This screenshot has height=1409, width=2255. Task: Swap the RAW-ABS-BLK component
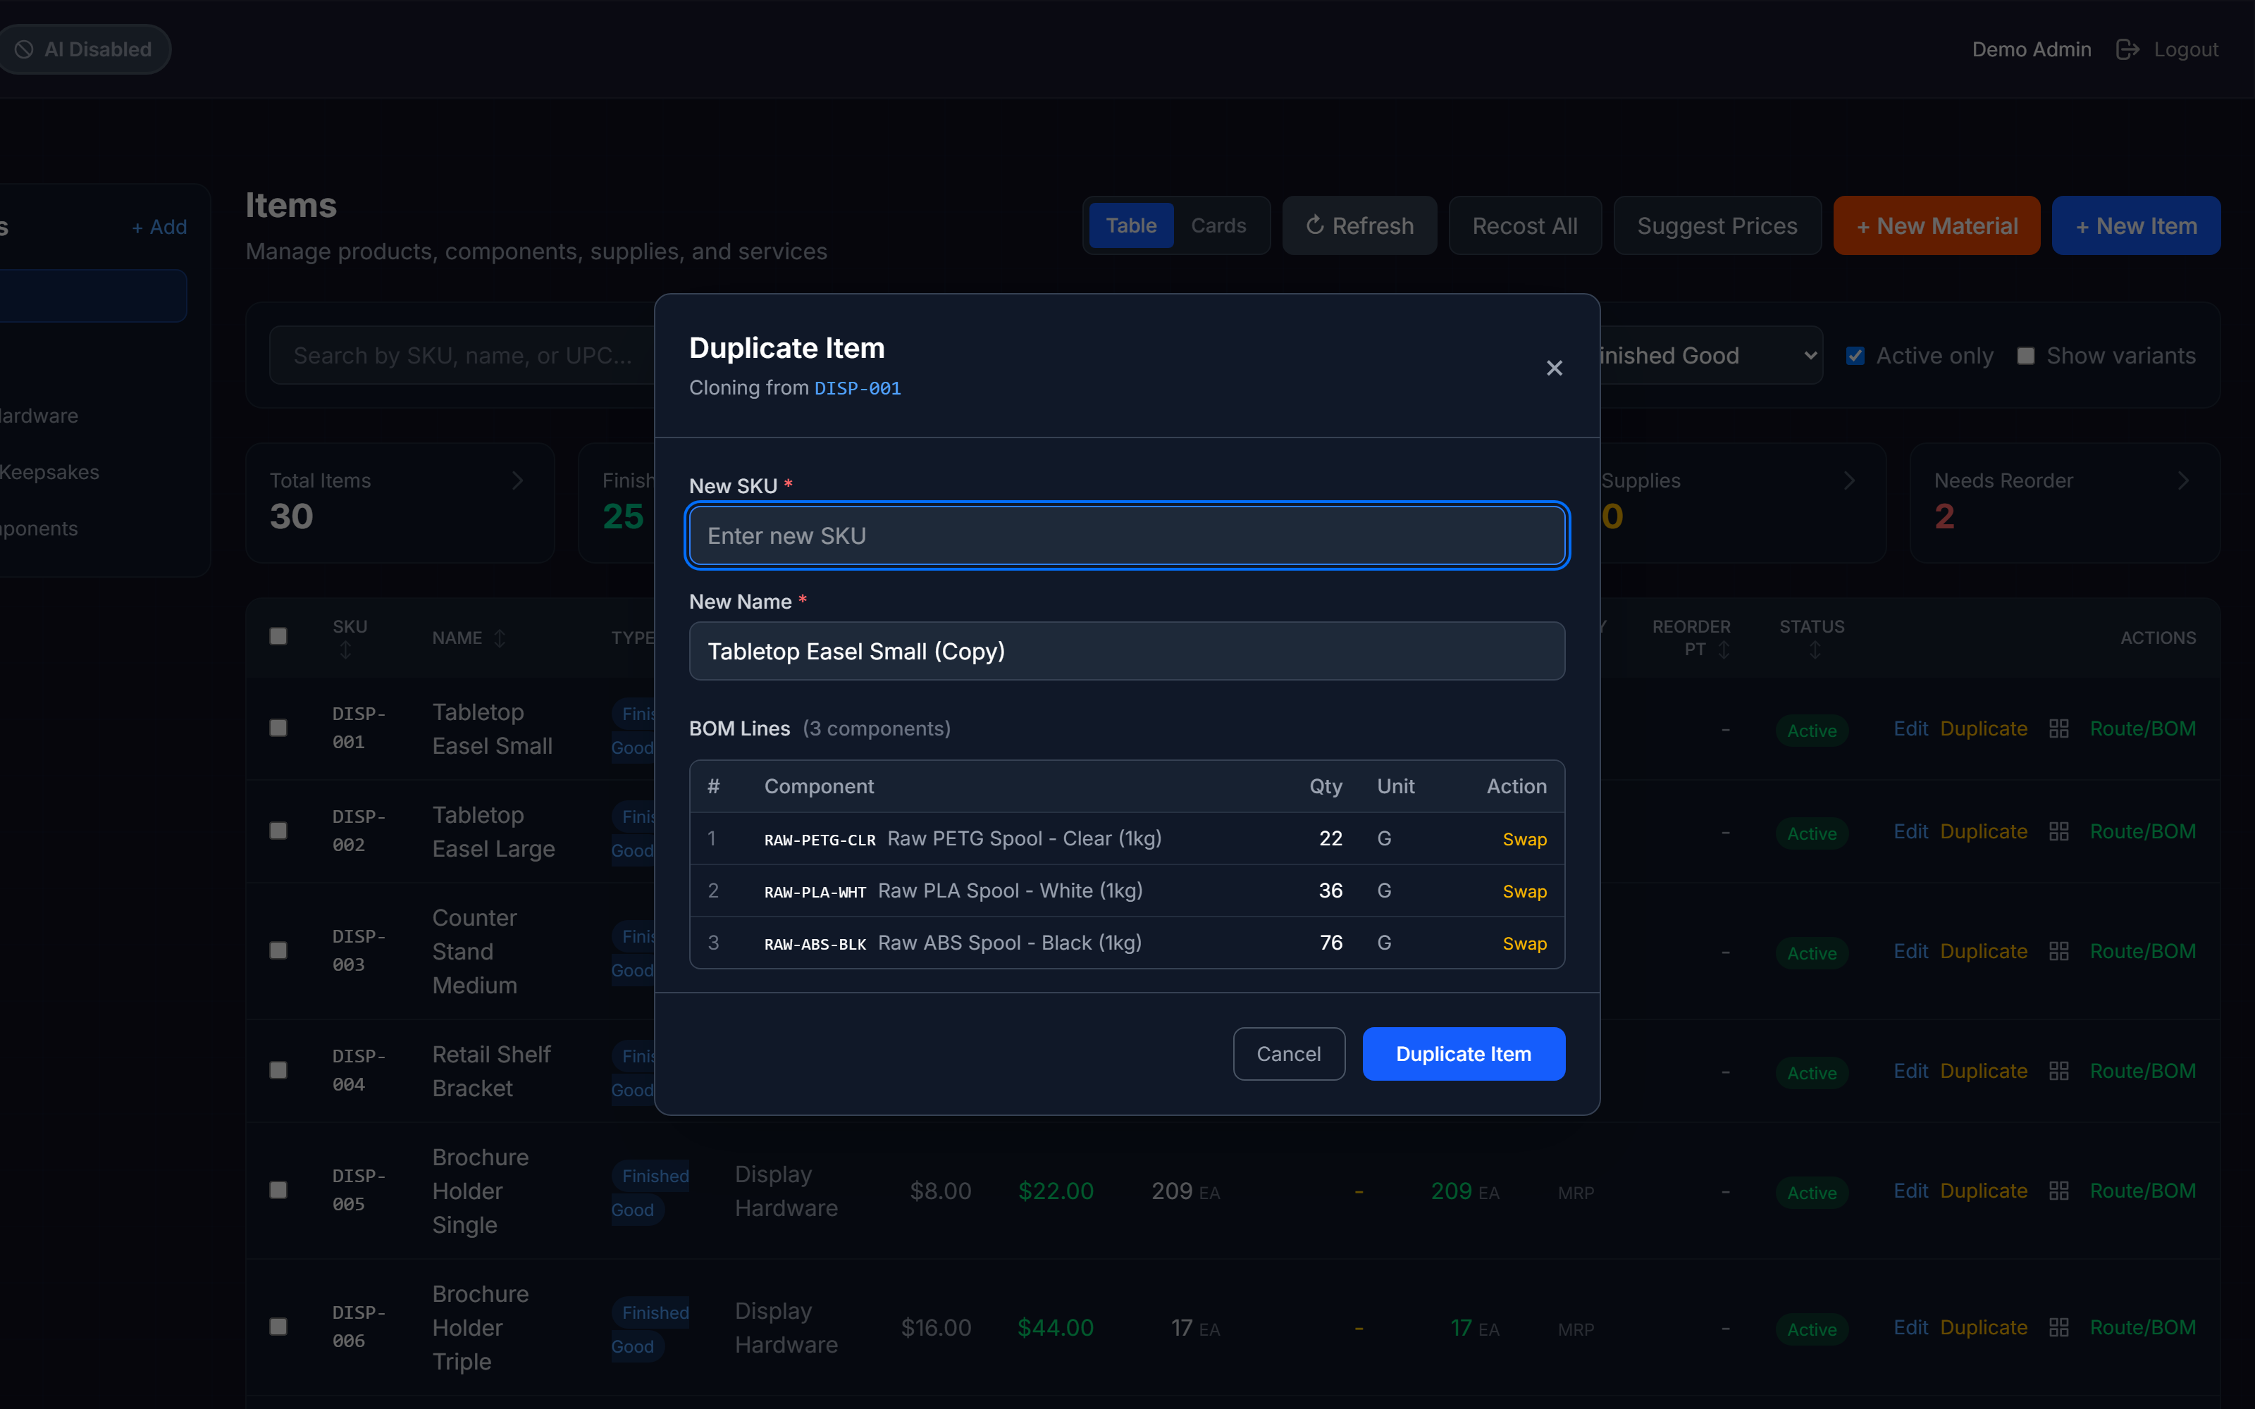pyautogui.click(x=1524, y=944)
